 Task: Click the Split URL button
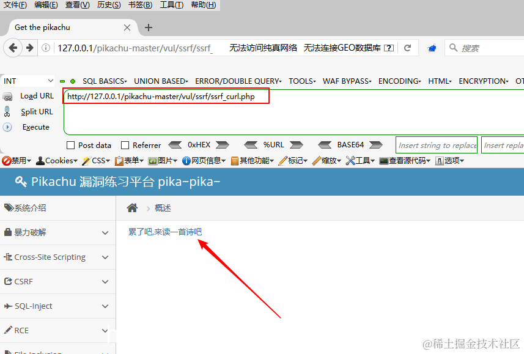click(x=37, y=112)
